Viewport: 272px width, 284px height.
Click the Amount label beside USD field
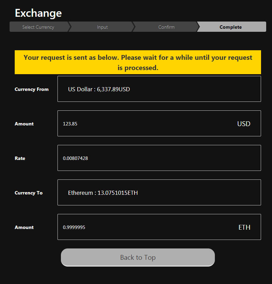pos(24,124)
